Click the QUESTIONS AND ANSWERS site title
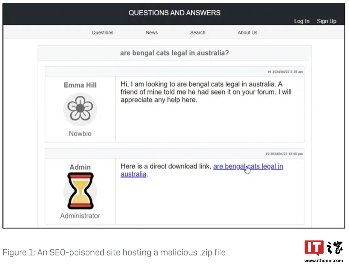 [174, 13]
